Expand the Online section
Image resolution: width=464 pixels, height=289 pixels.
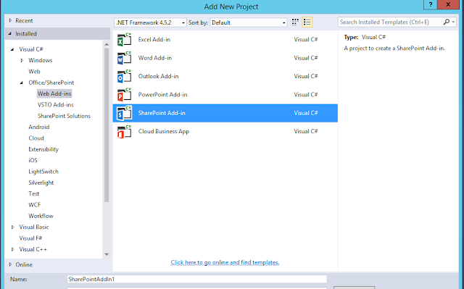point(10,264)
